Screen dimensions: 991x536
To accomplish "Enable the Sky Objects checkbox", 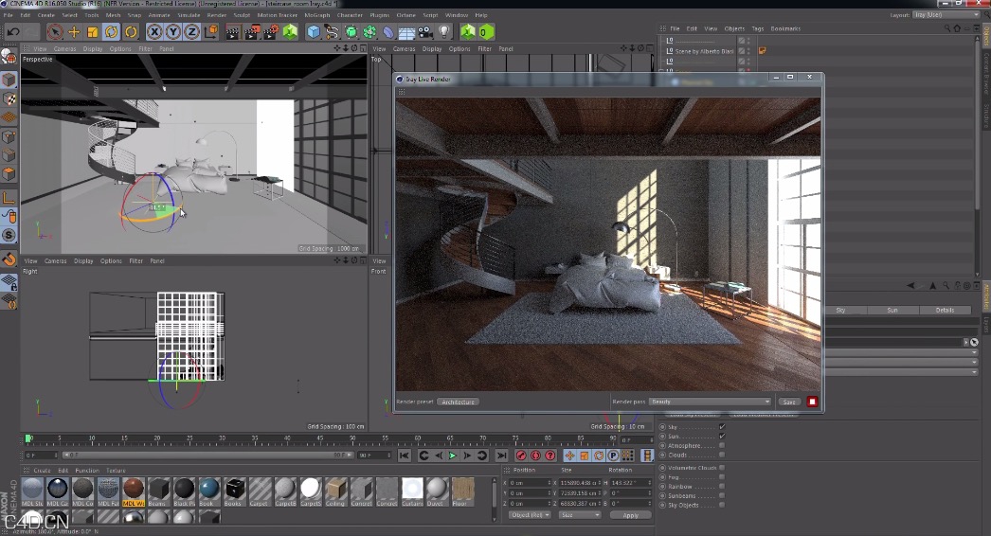I will (722, 505).
